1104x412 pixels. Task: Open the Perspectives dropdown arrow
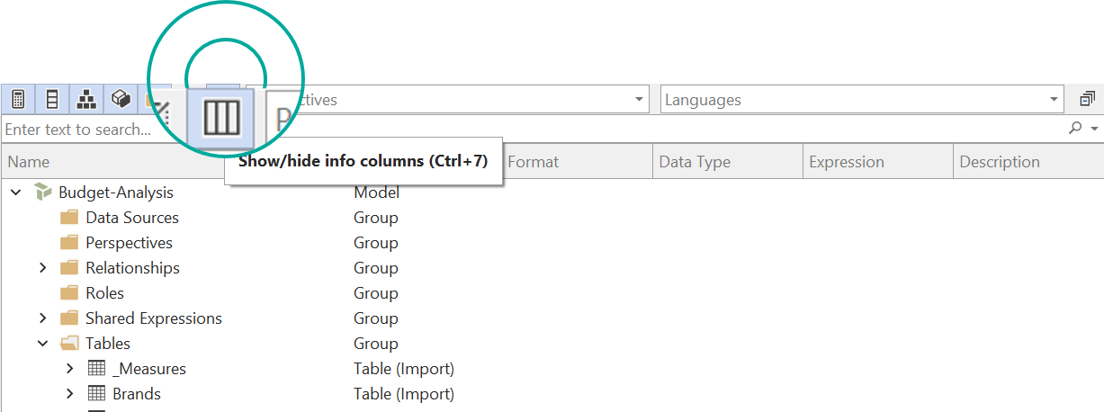(640, 100)
